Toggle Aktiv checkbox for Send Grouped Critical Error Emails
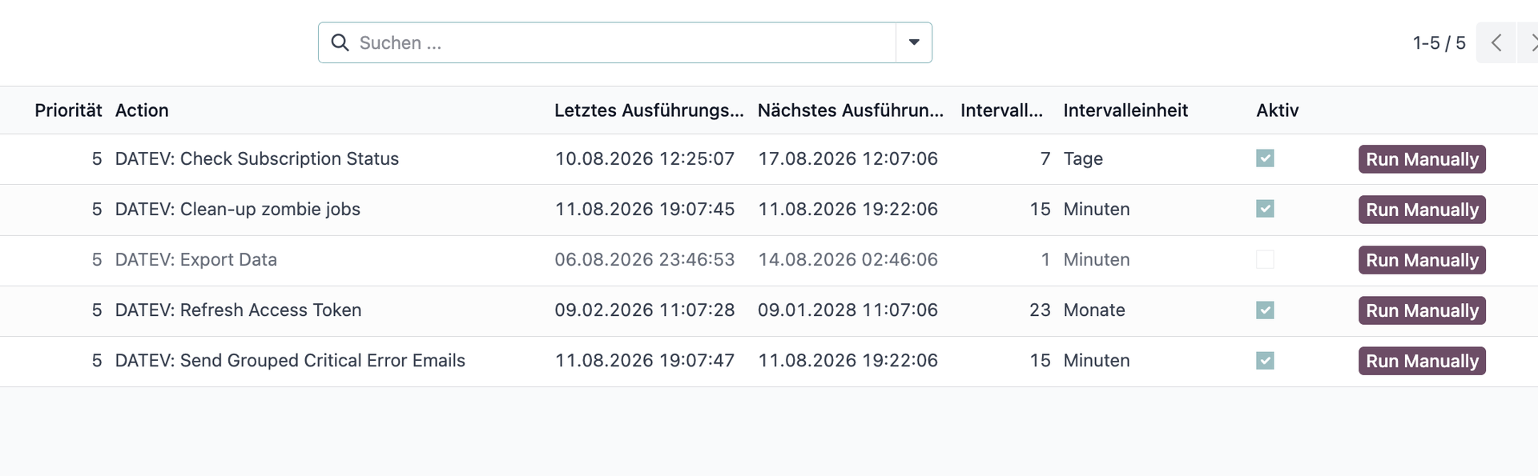The image size is (1538, 476). coord(1265,360)
